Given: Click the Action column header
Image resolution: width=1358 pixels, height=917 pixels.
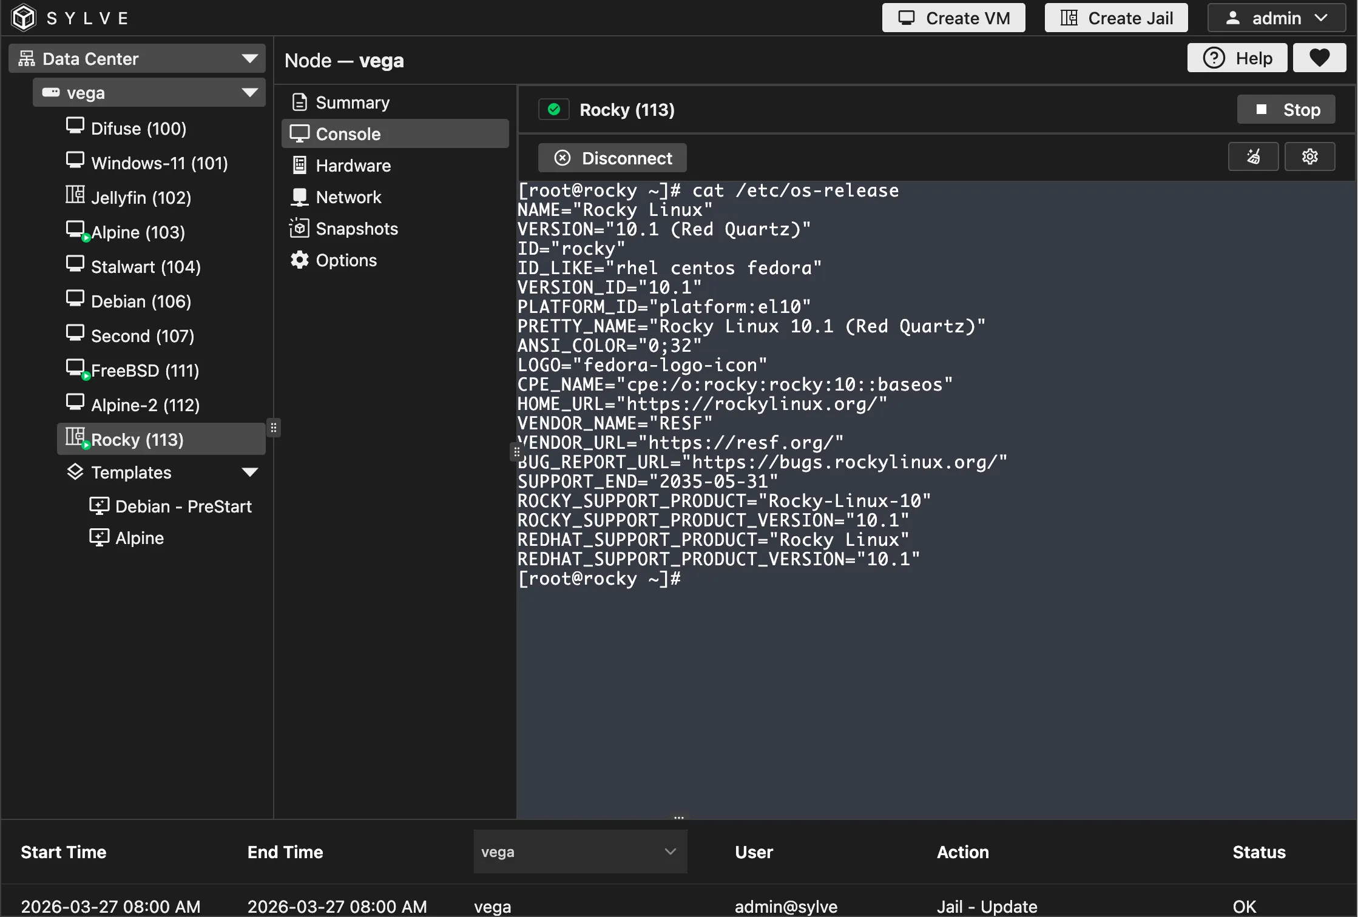Looking at the screenshot, I should tap(963, 852).
